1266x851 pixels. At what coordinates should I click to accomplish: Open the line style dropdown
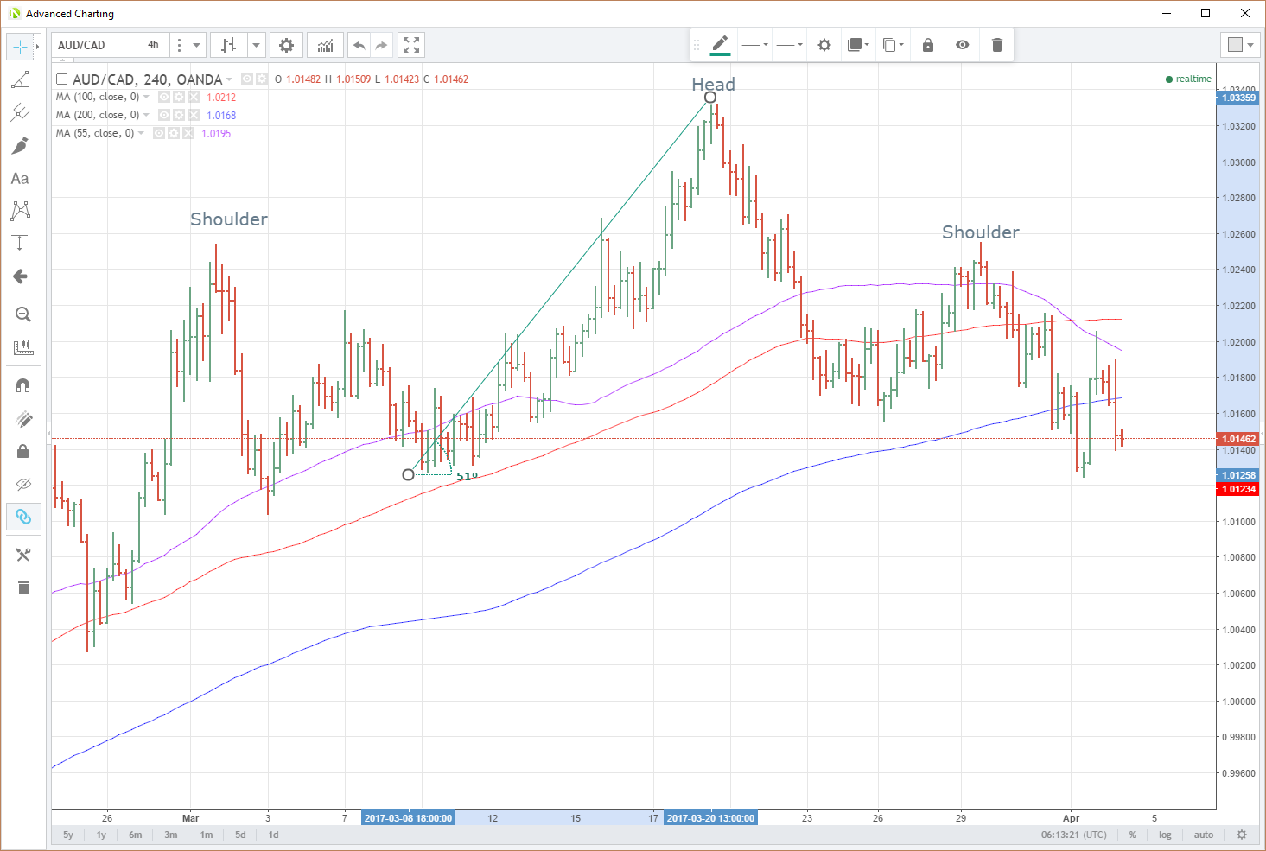[755, 45]
